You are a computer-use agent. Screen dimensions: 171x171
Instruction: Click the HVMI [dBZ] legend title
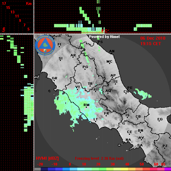47,158
